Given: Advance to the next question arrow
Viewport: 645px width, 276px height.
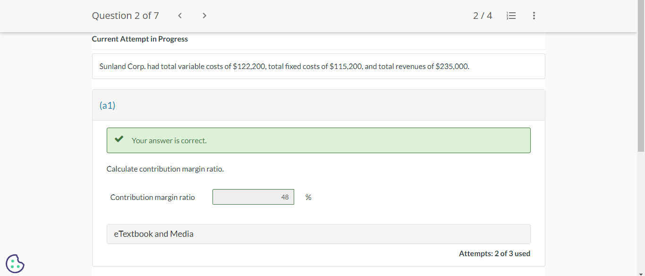Looking at the screenshot, I should point(204,16).
